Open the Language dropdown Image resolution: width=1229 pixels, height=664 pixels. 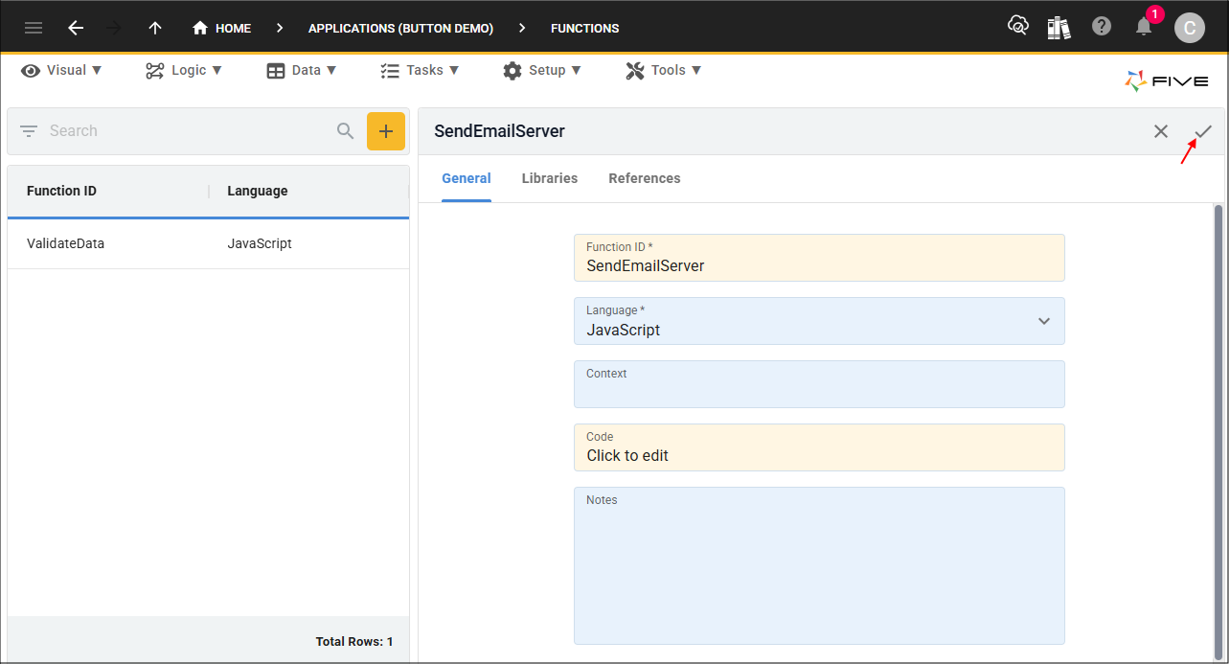819,321
